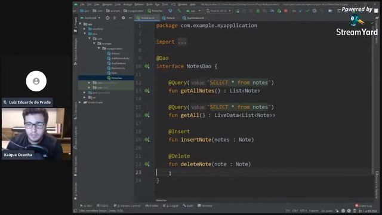The height and width of the screenshot is (215, 382).
Task: Open the Build tool window at bottom
Action: click(188, 205)
